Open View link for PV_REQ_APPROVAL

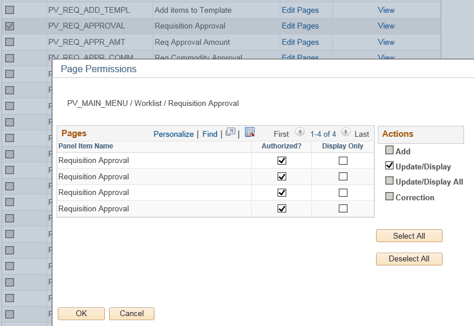pyautogui.click(x=386, y=26)
